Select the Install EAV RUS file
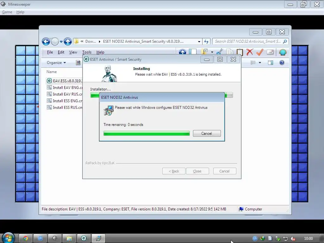The width and height of the screenshot is (324, 243). 65,94
